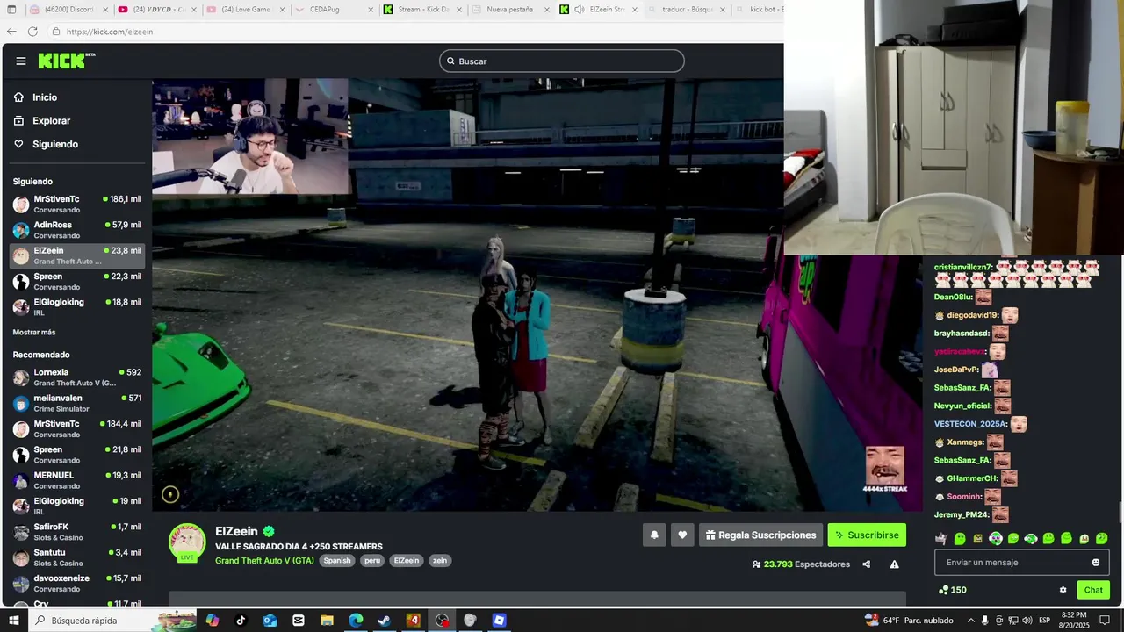Click the chat scrollbar
The image size is (1124, 632).
1120,512
